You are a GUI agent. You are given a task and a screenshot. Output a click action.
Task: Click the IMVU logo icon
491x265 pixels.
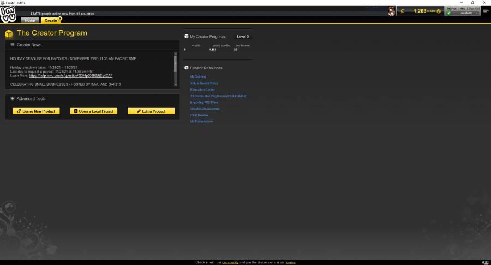pos(8,14)
